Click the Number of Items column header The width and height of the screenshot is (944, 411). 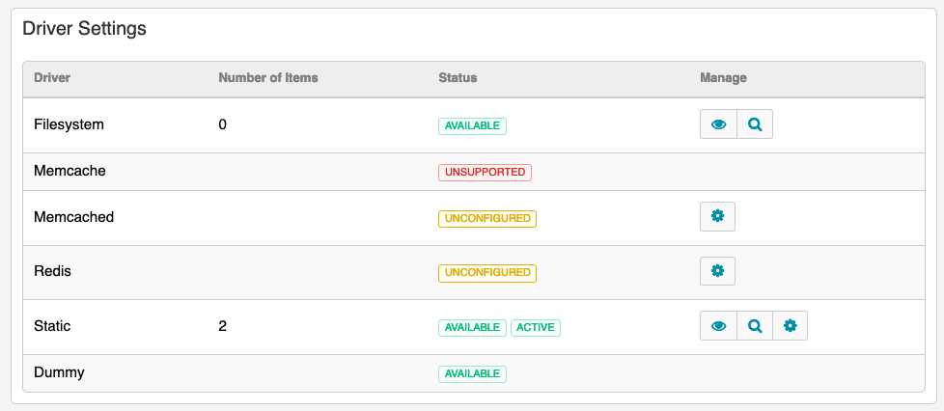pyautogui.click(x=268, y=78)
